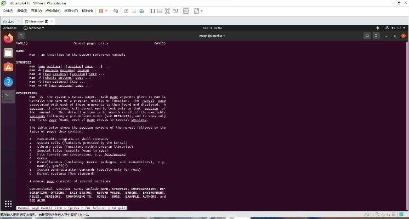Expand the stretch-guest dropdown in VMware toolbar
The width and height of the screenshot is (409, 219).
click(x=202, y=10)
